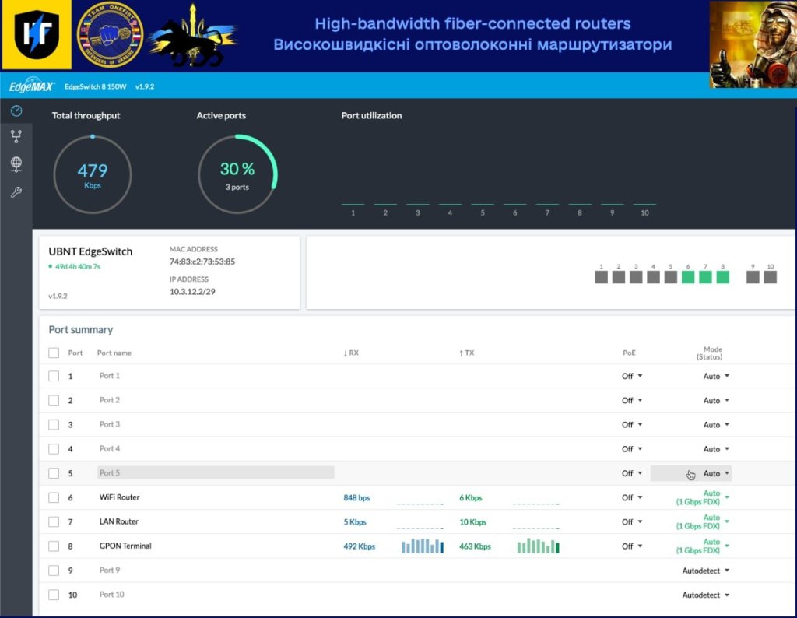Click the LAN Router port name
Viewport: 797px width, 618px height.
119,521
